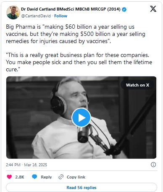Open the Watch on X button
This screenshot has height=192, width=163.
click(137, 85)
